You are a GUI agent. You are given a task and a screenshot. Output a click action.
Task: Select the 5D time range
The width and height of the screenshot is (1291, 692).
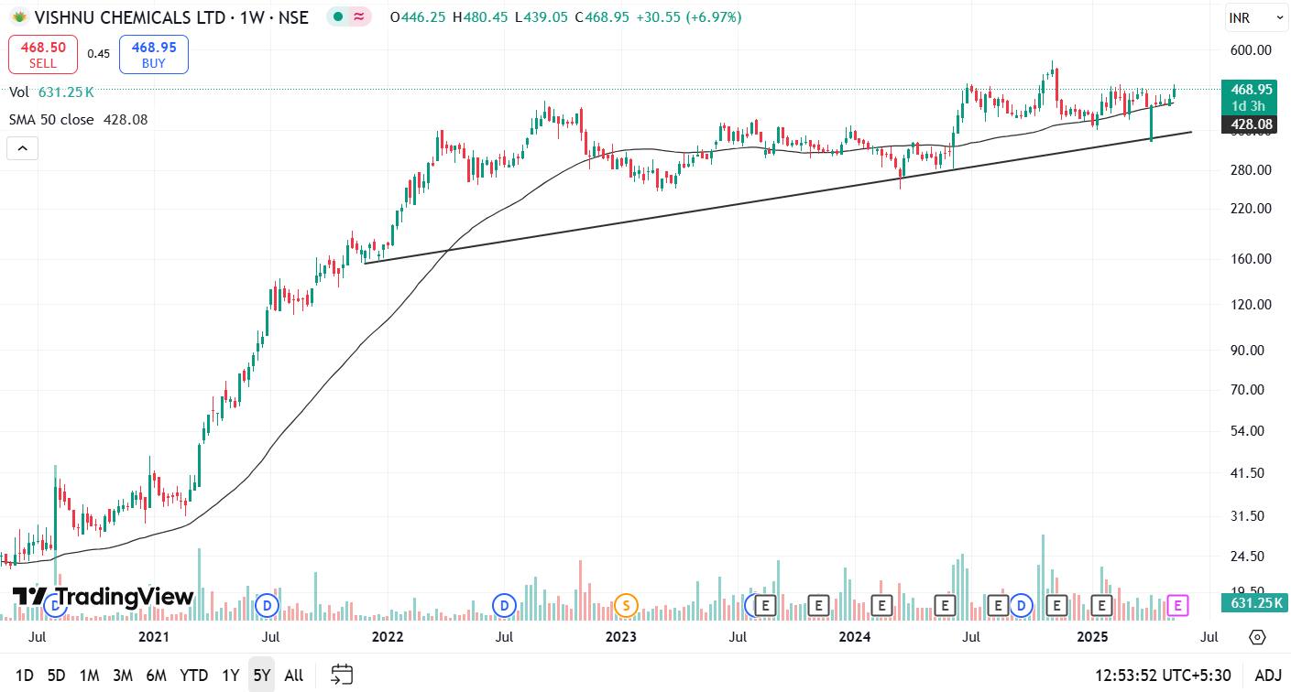pos(56,676)
